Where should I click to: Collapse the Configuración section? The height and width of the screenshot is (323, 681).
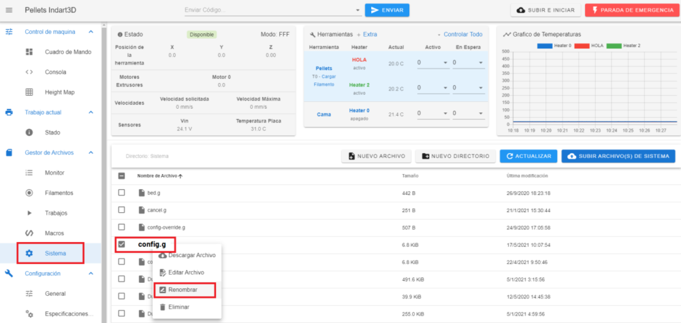point(91,273)
